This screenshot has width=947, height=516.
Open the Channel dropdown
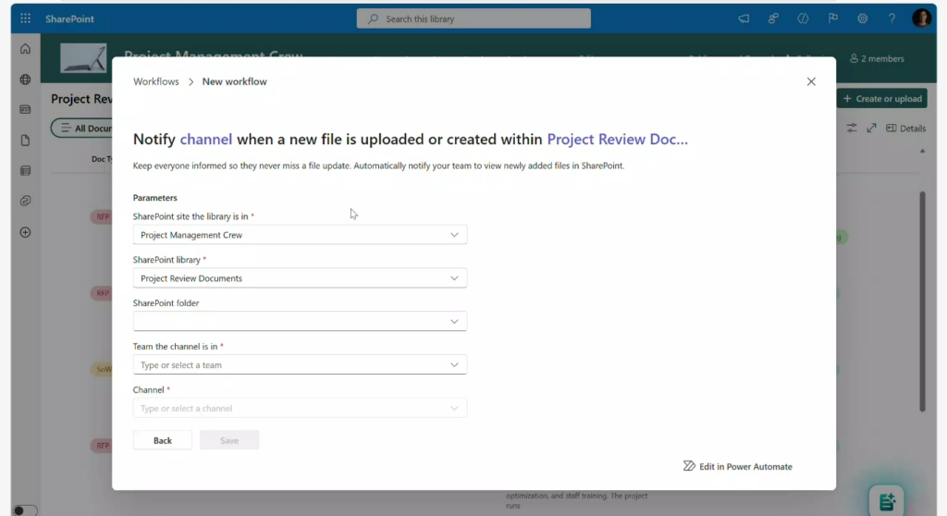(x=300, y=409)
